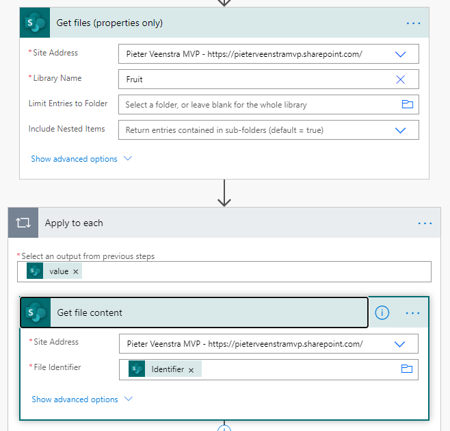The image size is (450, 431).
Task: Expand Site Address dropdown in Get file content
Action: (x=400, y=344)
